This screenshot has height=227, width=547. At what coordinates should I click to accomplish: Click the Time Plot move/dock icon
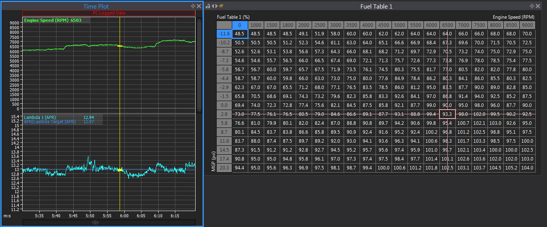pos(193,6)
